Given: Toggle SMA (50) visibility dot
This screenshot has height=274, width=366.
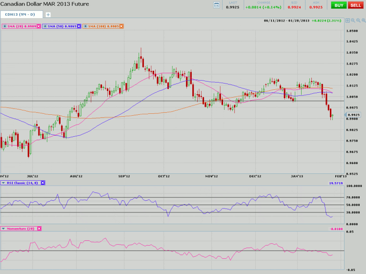Looking at the screenshot, I should 46,26.
